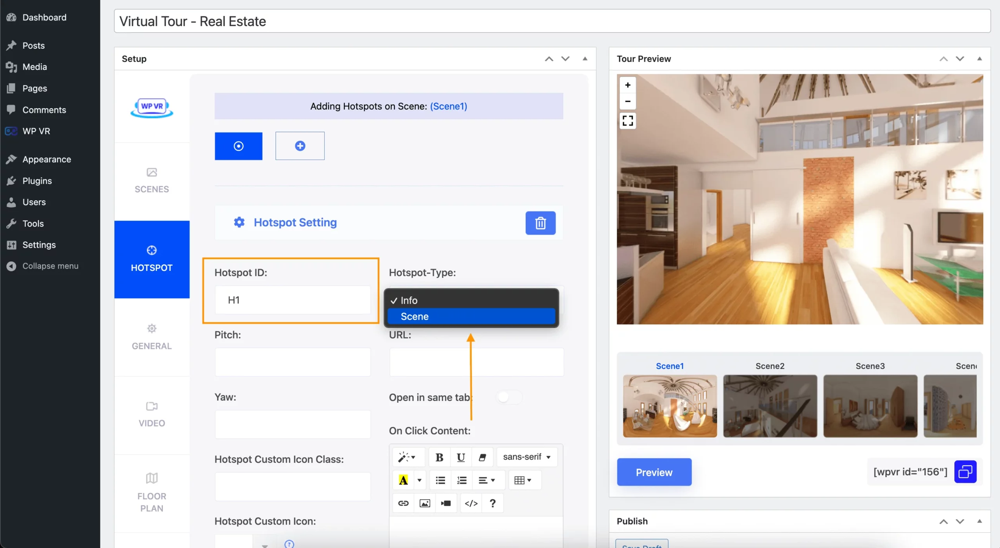Click the WP VR menu item in sidebar
This screenshot has width=1000, height=548.
coord(36,131)
